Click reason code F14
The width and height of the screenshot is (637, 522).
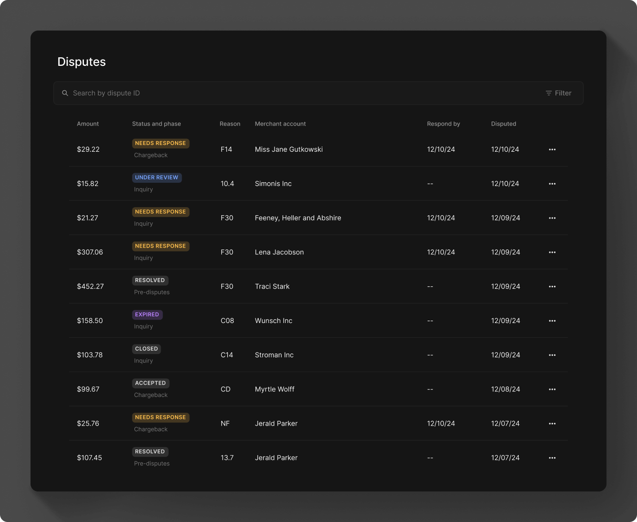(226, 149)
